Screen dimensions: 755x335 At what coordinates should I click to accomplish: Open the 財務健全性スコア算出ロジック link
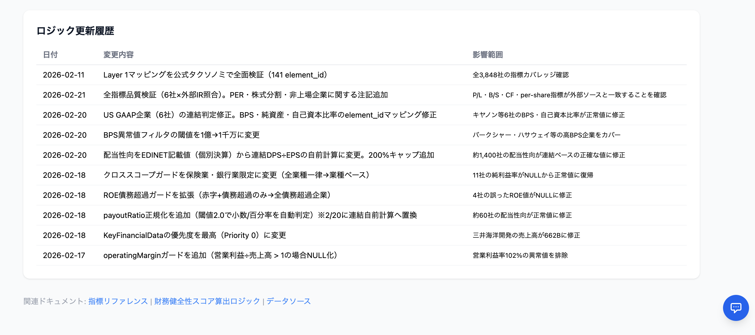click(207, 301)
